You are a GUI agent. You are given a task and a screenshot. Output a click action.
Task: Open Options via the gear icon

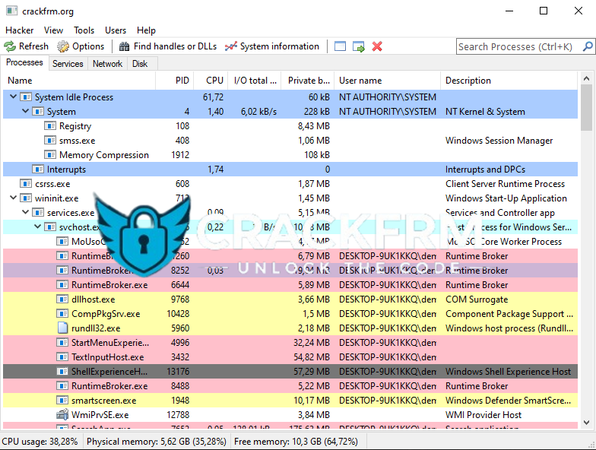pos(63,46)
